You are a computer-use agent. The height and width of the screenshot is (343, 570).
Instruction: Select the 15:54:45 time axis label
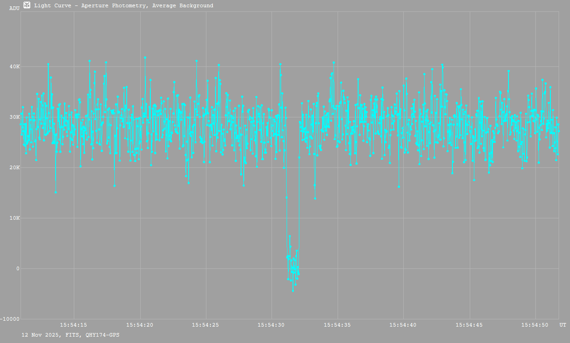pyautogui.click(x=469, y=325)
